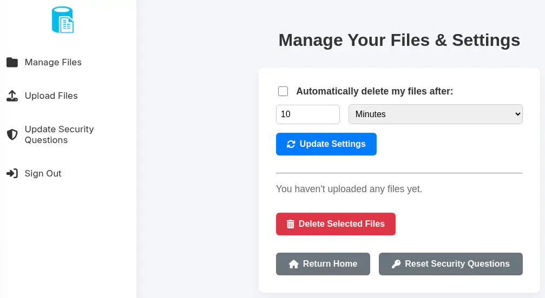This screenshot has height=298, width=545.
Task: Open Manage Files from the sidebar
Action: tap(53, 63)
